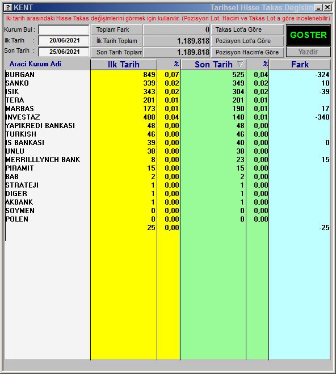336x374 pixels.
Task: Sort by Araci Kurum Adi column header
Action: (x=35, y=64)
